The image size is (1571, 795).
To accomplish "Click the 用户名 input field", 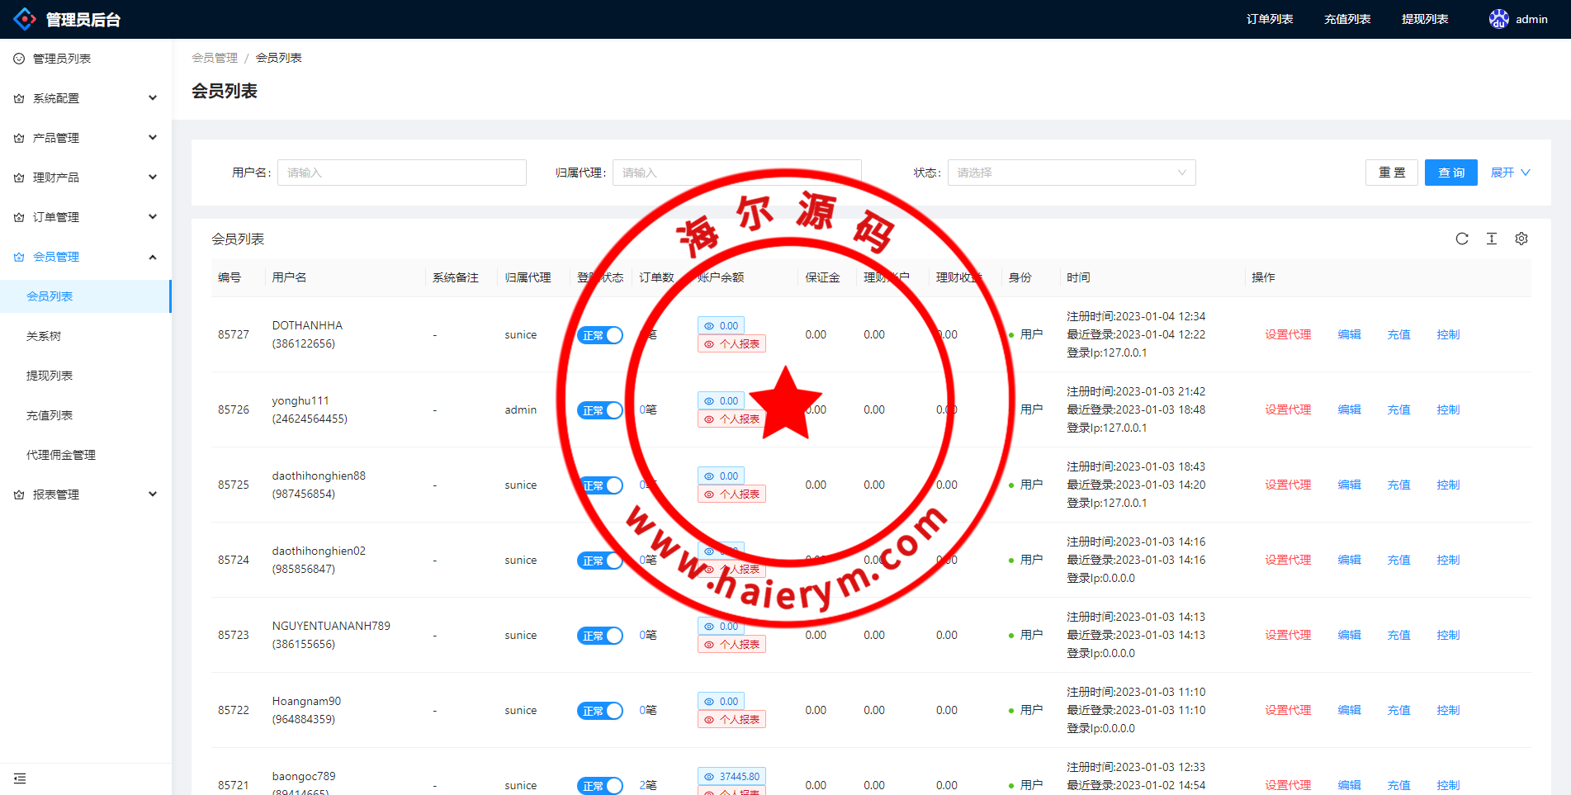I will coord(401,173).
